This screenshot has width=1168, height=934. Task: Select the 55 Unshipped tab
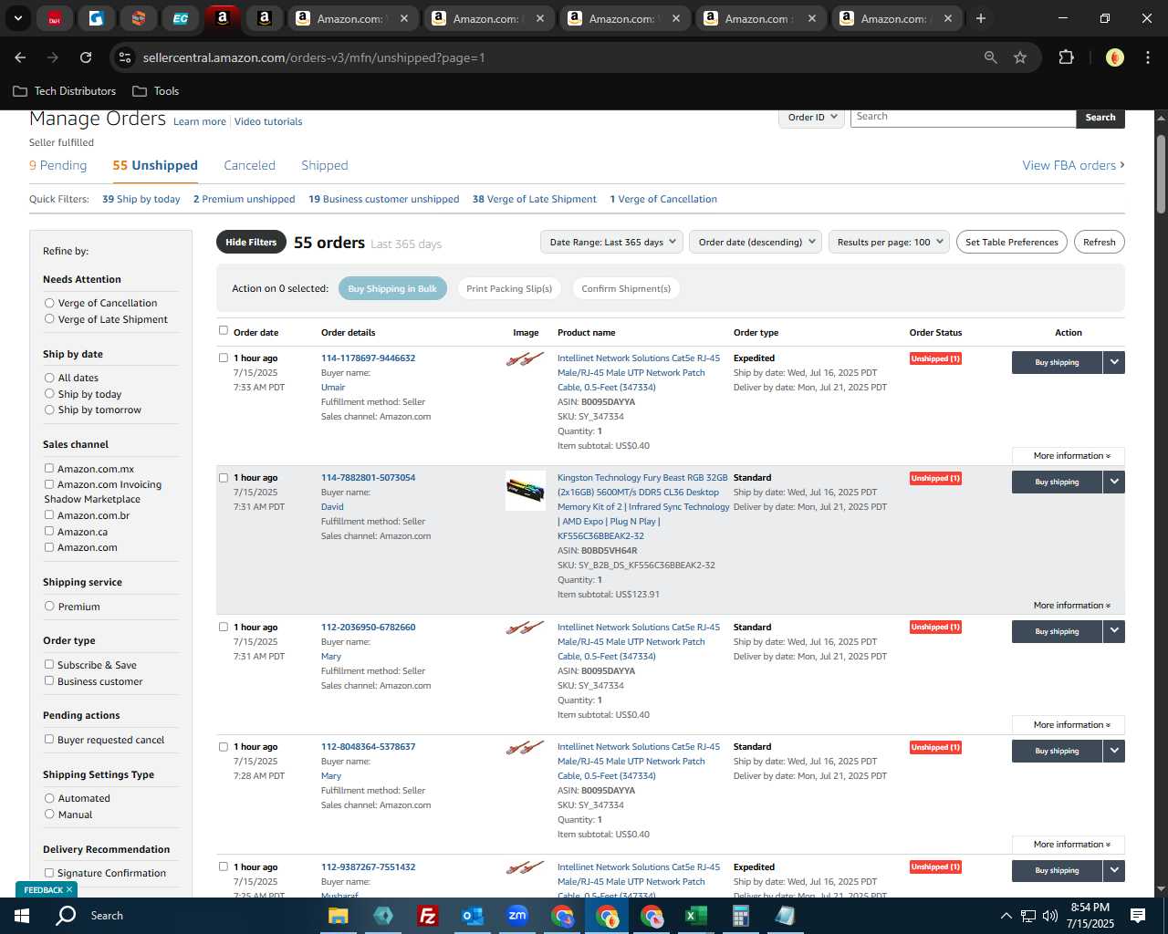(155, 165)
